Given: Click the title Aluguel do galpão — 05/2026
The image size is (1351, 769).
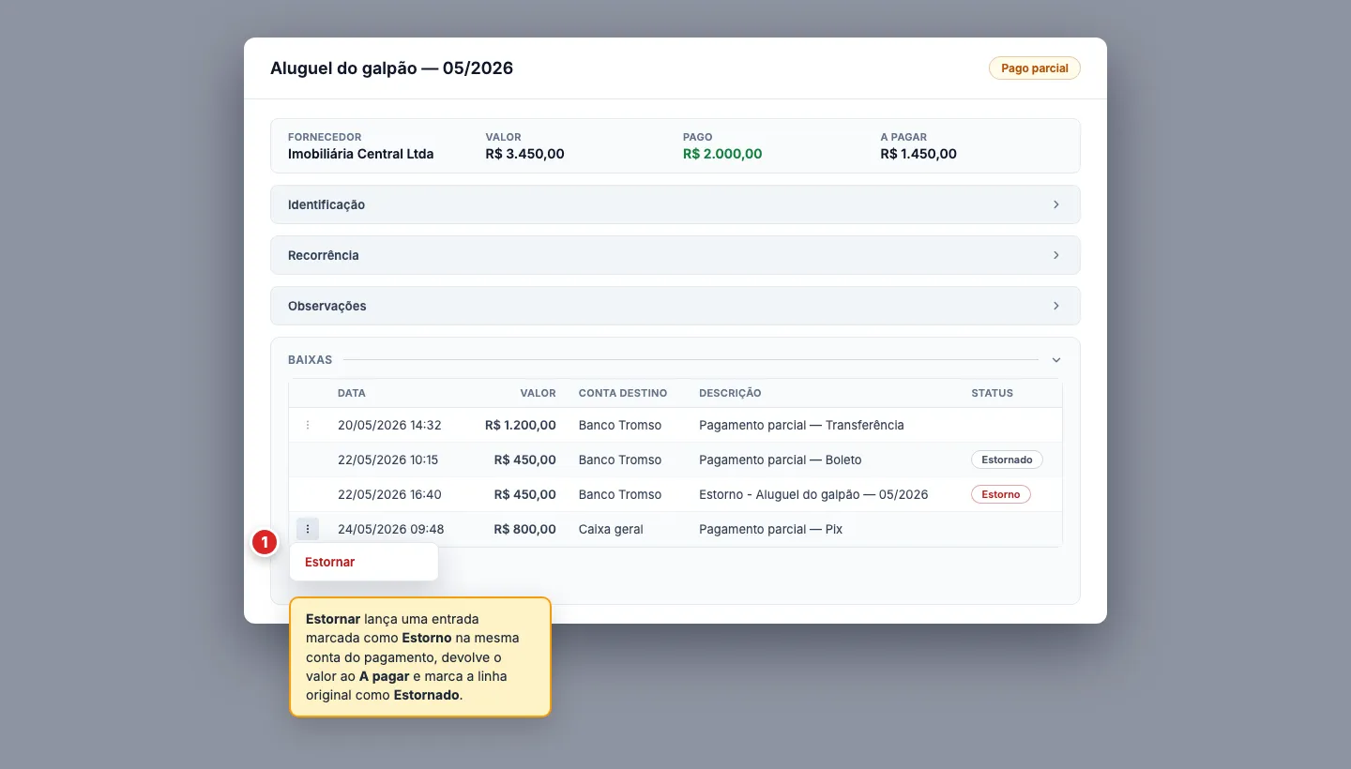Looking at the screenshot, I should pos(392,68).
